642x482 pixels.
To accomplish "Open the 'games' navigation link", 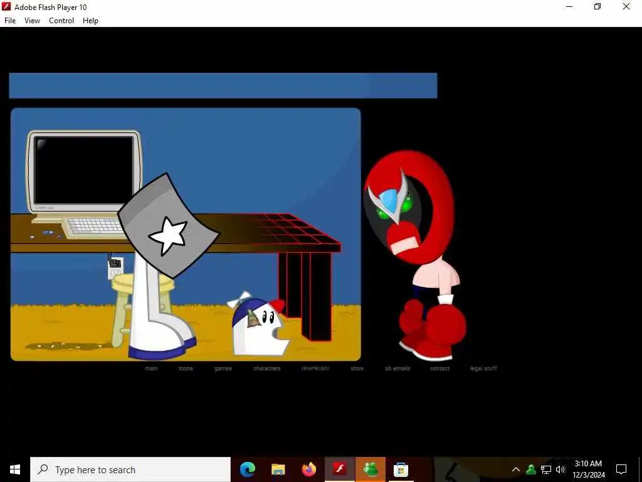I will pyautogui.click(x=223, y=368).
